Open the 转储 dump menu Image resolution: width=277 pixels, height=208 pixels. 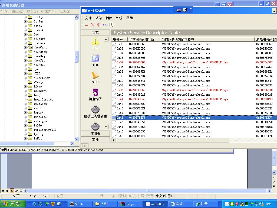[98, 18]
